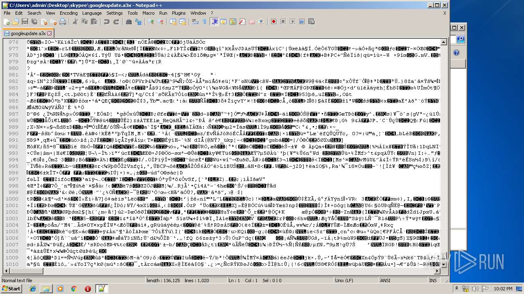Open the File menu
Screen dimensions: 524x294
(7, 13)
